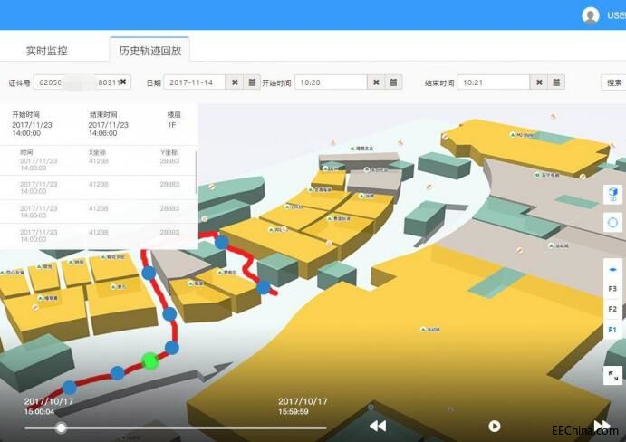This screenshot has width=626, height=442.
Task: Open the 开始时间 time picker grid
Action: pyautogui.click(x=394, y=82)
